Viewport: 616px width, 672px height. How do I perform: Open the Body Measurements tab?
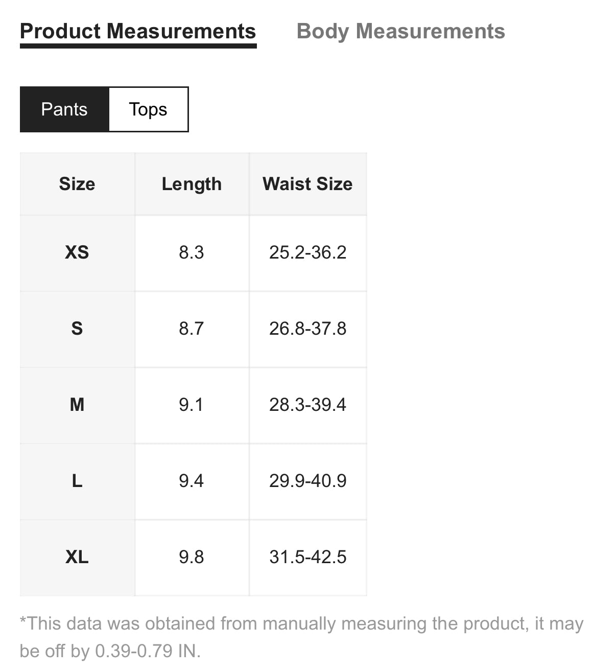pyautogui.click(x=400, y=32)
